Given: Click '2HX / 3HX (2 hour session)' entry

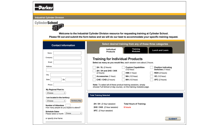Looking at the screenshot, I should [106, 107].
